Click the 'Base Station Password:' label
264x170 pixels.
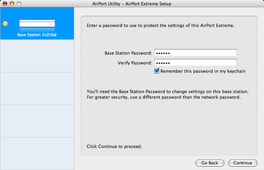click(128, 53)
